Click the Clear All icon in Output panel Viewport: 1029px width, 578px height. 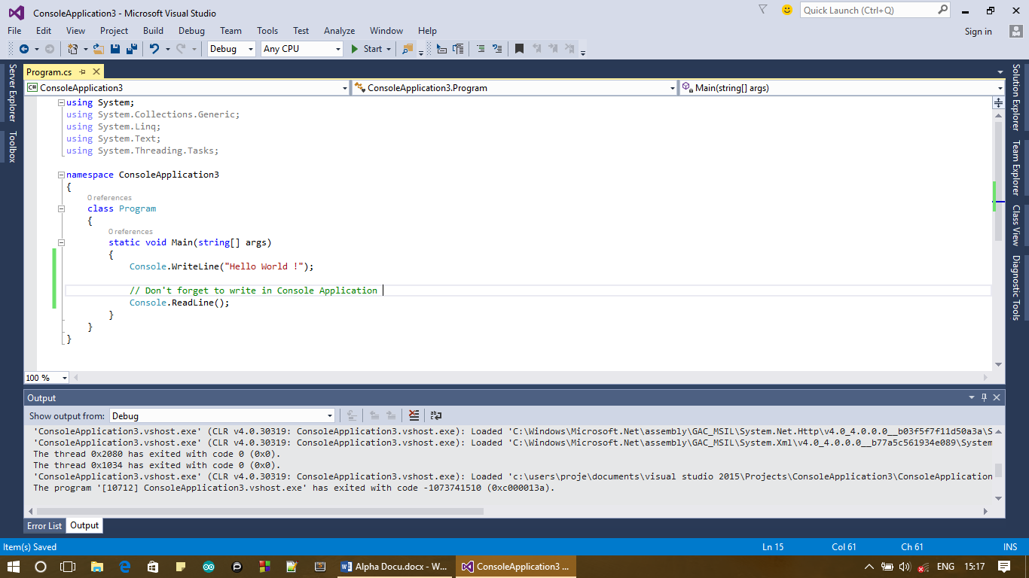(x=414, y=415)
